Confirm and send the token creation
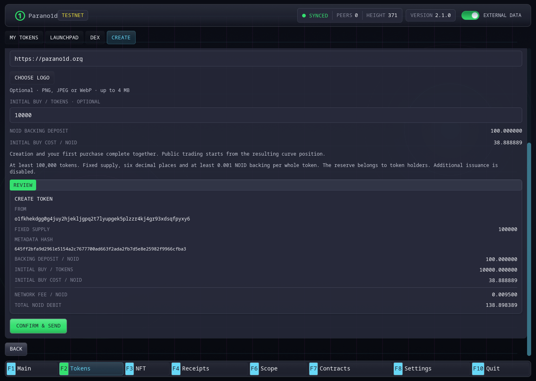Screen dimensions: 536x381 tap(38, 326)
